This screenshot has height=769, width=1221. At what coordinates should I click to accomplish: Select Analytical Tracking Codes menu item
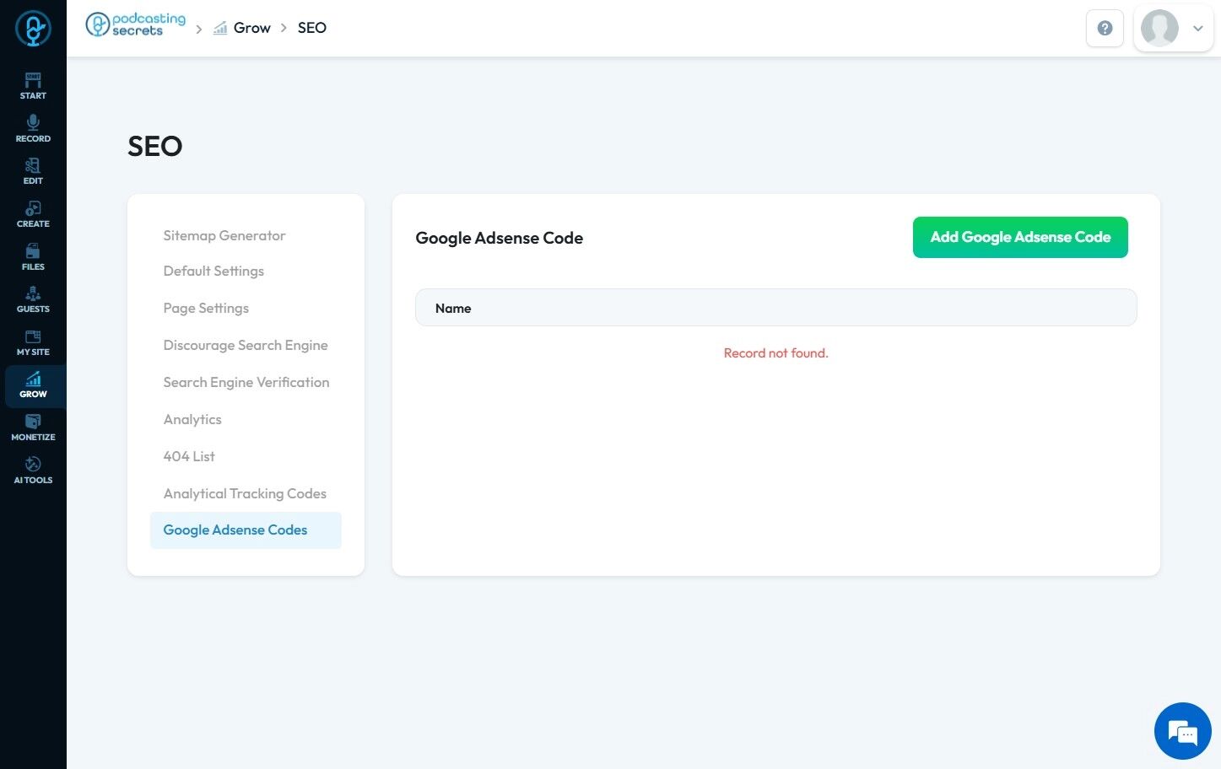coord(245,493)
